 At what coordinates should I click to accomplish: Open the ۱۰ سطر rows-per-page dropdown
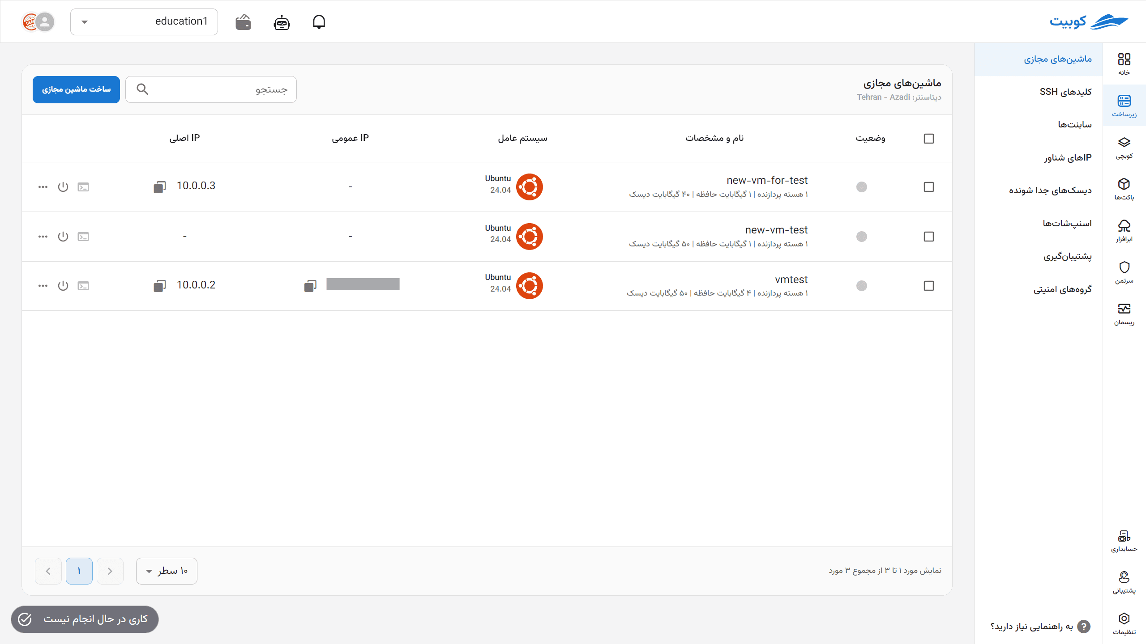click(167, 571)
